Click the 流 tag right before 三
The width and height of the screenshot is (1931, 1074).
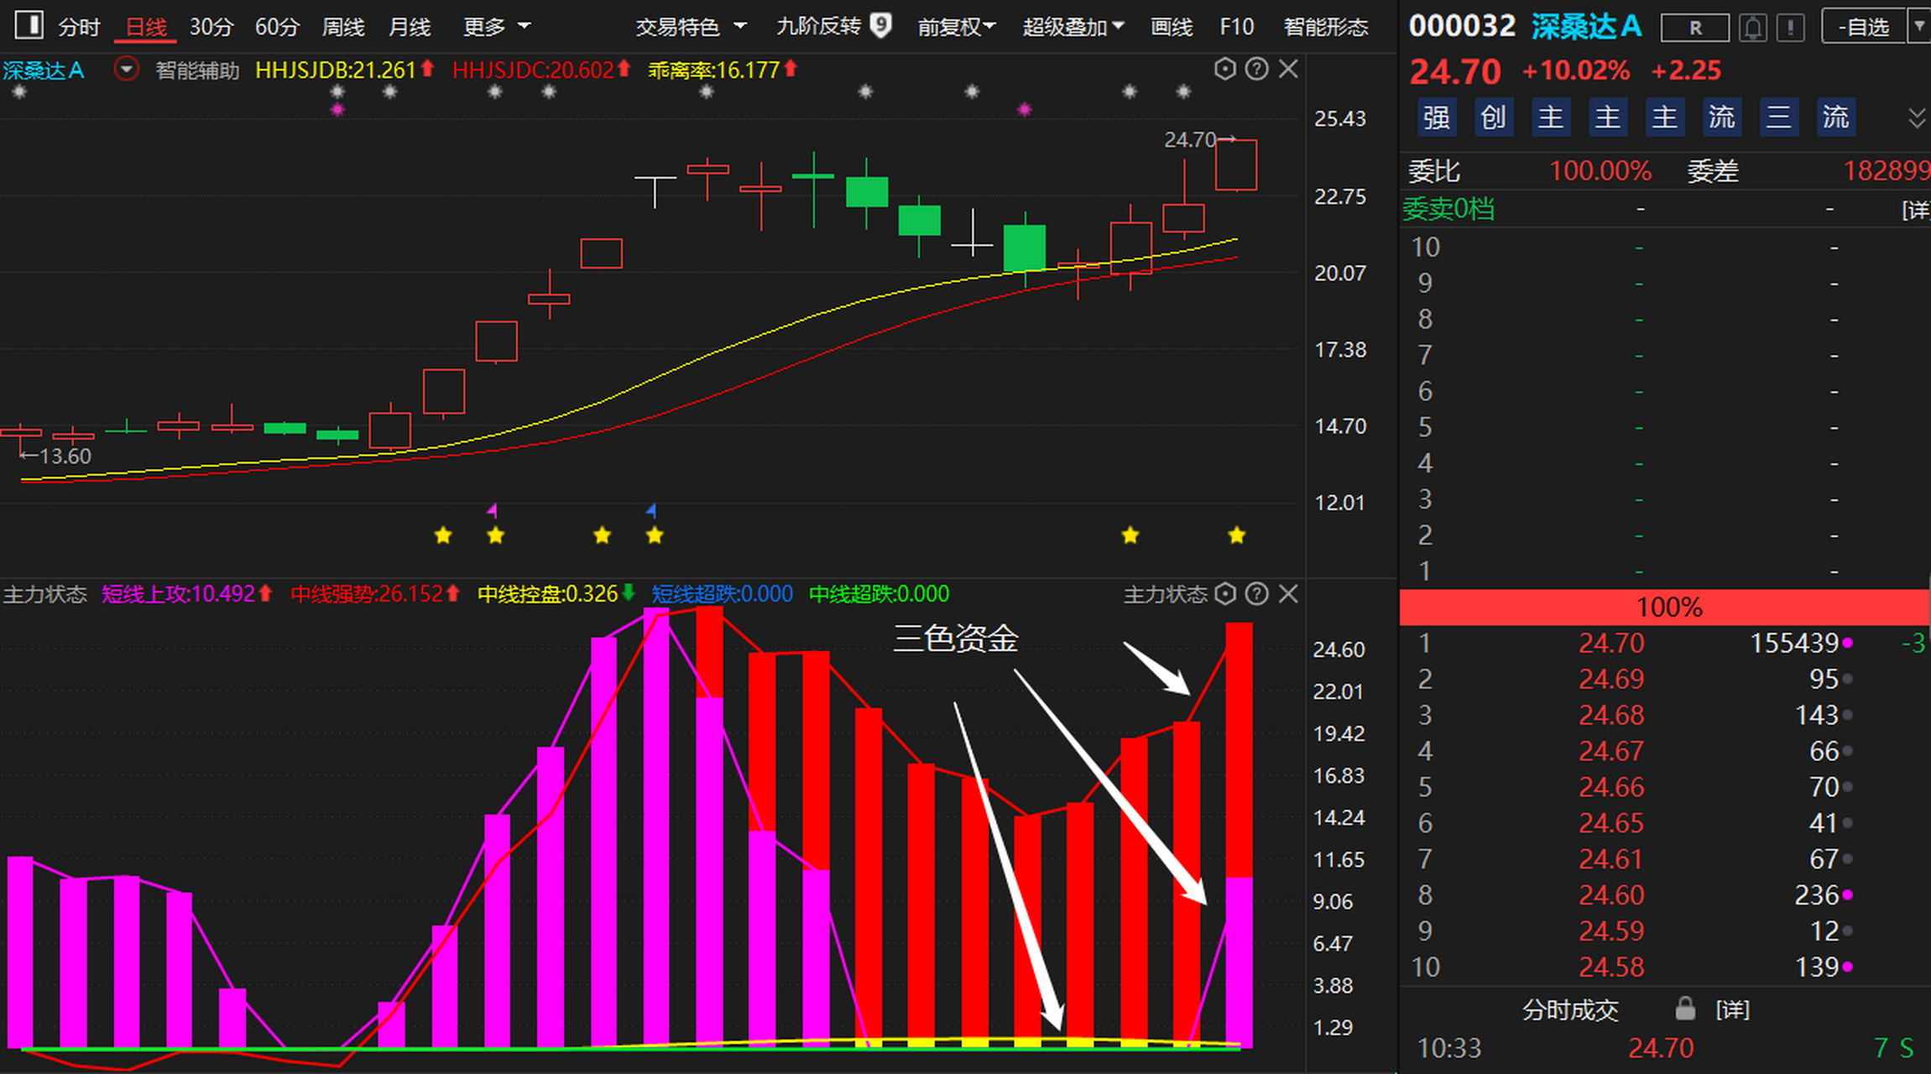pyautogui.click(x=1721, y=117)
